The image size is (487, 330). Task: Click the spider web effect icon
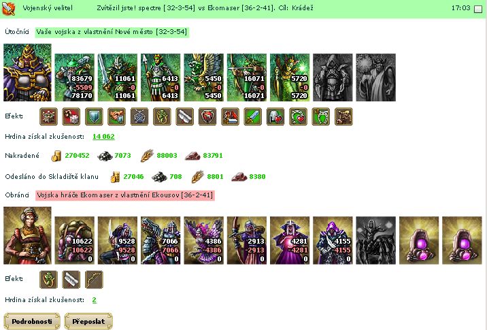pos(139,116)
